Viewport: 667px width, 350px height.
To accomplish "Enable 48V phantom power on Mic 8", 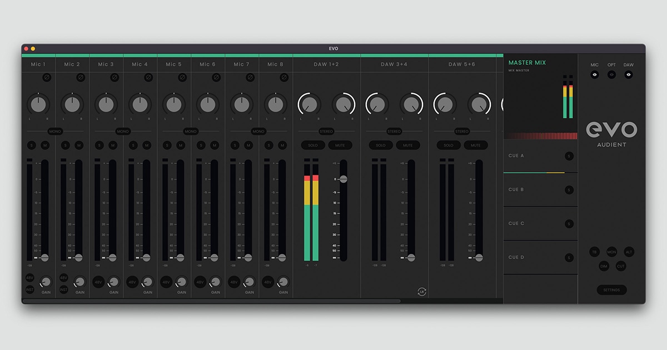I will (268, 282).
